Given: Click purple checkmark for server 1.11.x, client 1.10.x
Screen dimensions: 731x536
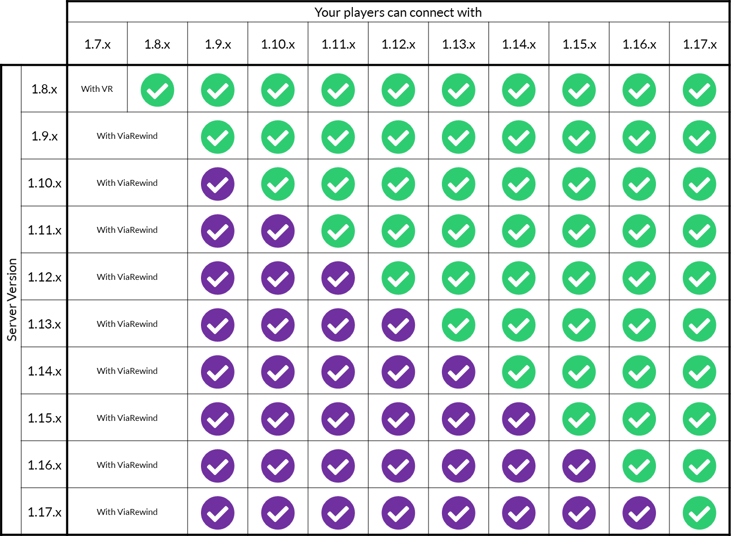Looking at the screenshot, I should pyautogui.click(x=278, y=231).
